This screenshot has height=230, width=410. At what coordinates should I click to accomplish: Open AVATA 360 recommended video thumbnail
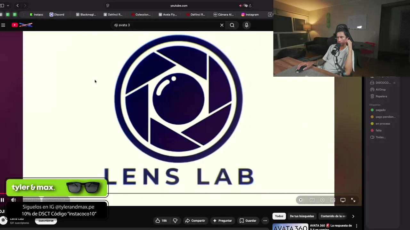(x=290, y=227)
